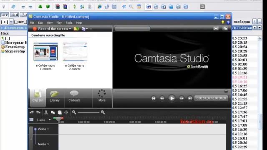The image size is (267, 150).
Task: Open the [-c-] drive dropdown in file manager
Action: coord(11,22)
